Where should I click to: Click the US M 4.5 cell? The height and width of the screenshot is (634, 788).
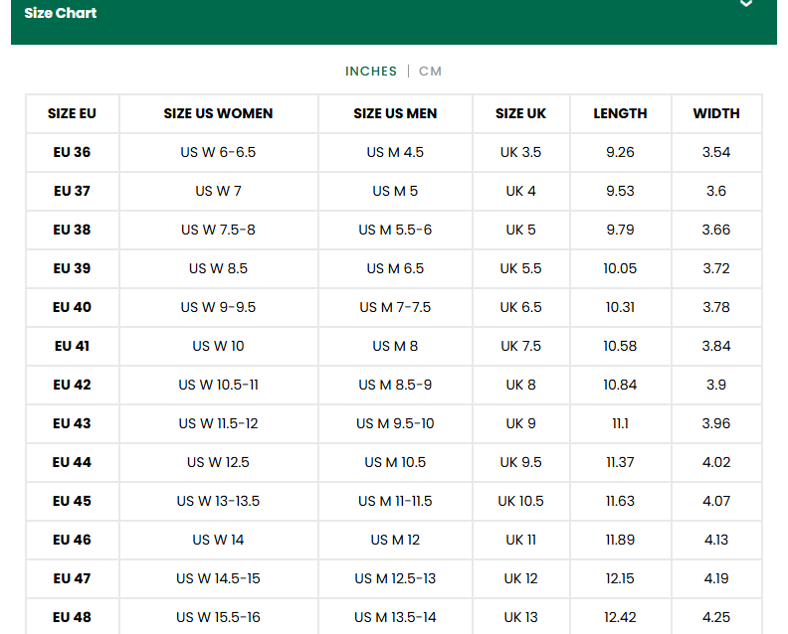pos(395,152)
